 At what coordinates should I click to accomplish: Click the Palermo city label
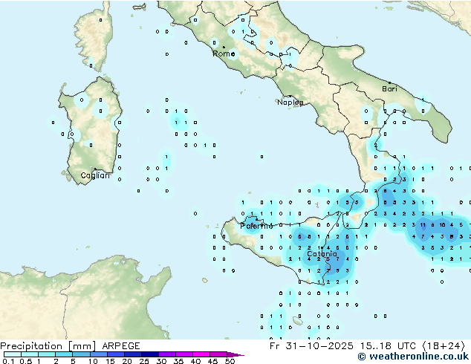[x=256, y=226]
